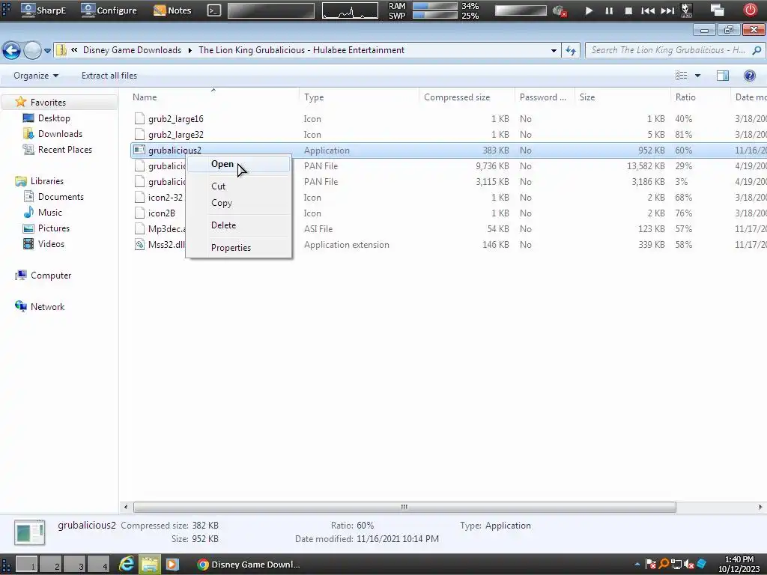Click the Windows Explorer taskbar icon
The height and width of the screenshot is (575, 767).
150,565
